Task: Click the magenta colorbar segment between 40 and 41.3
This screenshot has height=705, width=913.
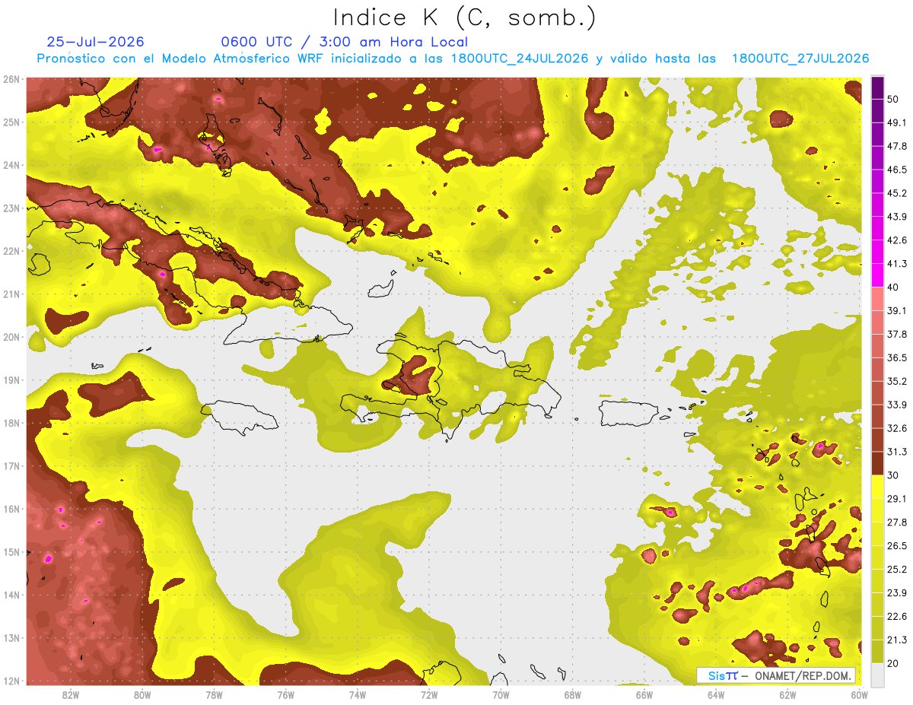Action: [877, 275]
